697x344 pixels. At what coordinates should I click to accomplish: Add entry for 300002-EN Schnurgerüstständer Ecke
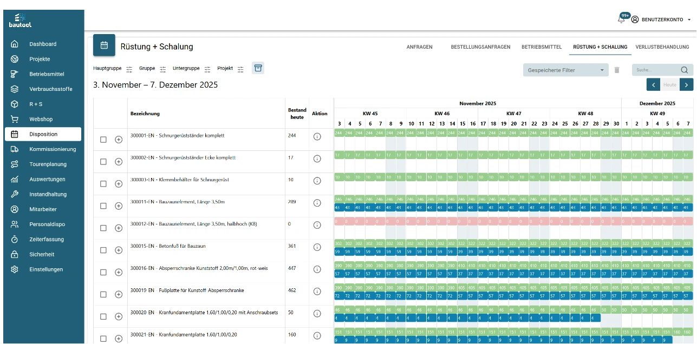(119, 162)
